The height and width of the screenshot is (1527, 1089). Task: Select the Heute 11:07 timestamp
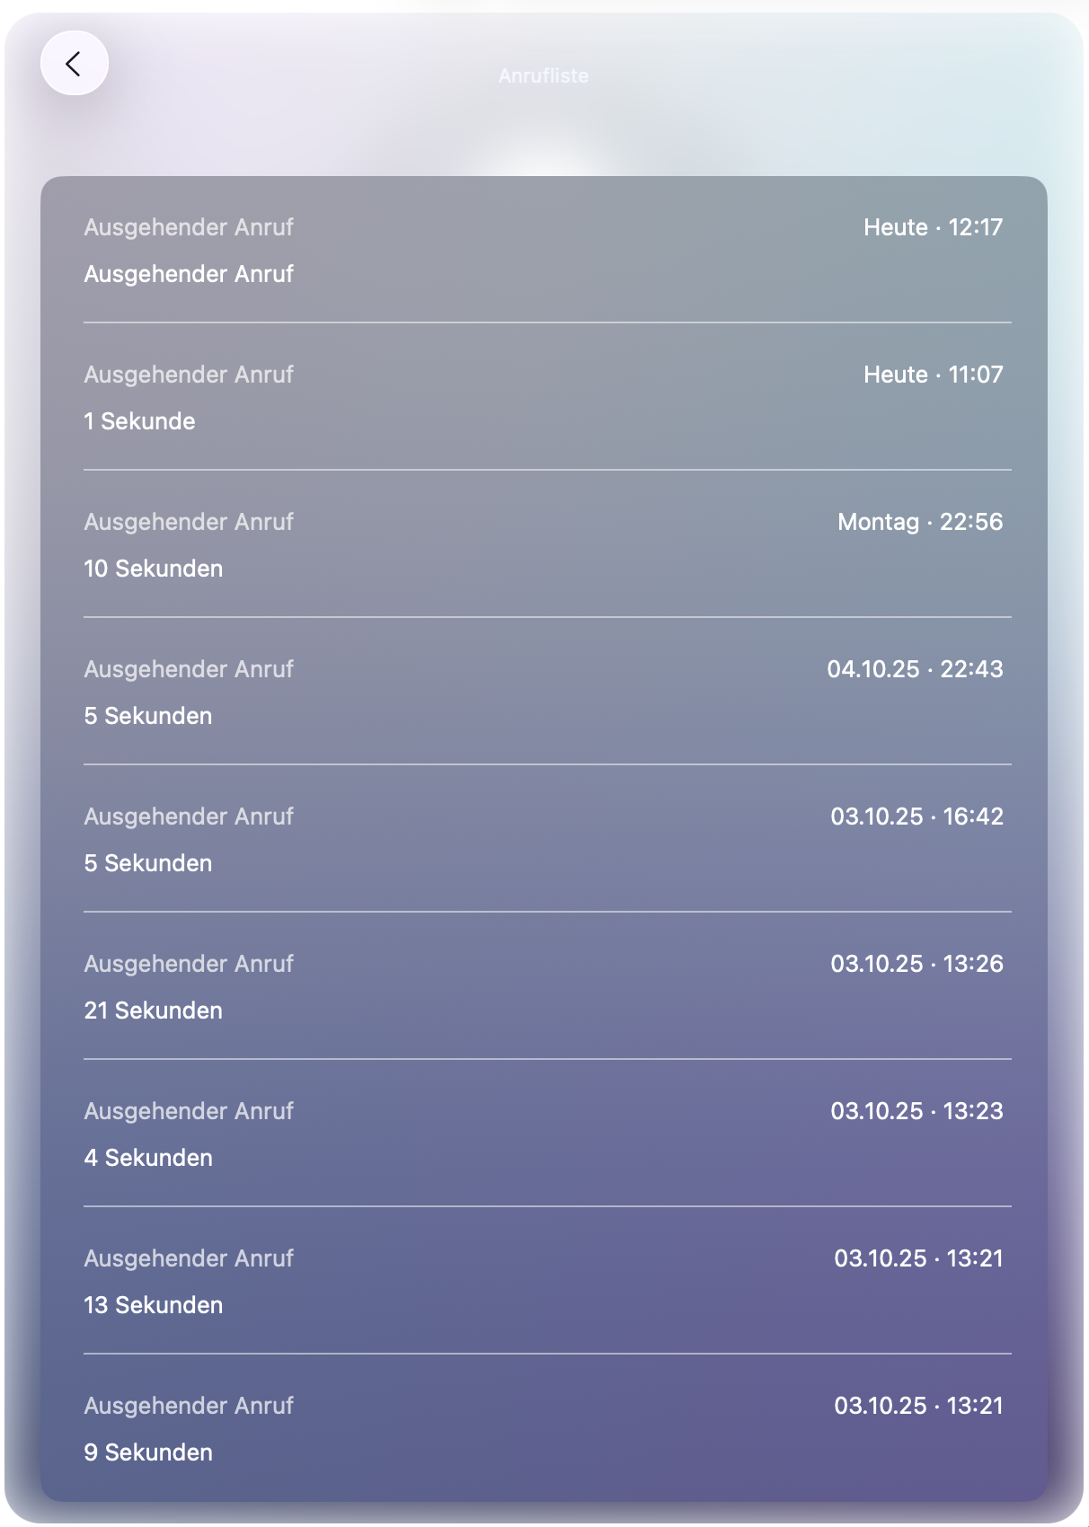[x=933, y=375]
